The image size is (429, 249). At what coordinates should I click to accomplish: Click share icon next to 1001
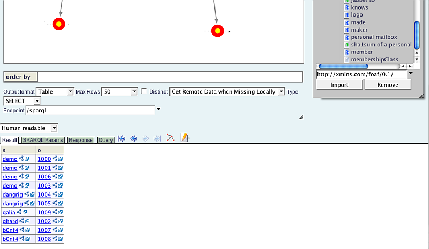point(55,167)
